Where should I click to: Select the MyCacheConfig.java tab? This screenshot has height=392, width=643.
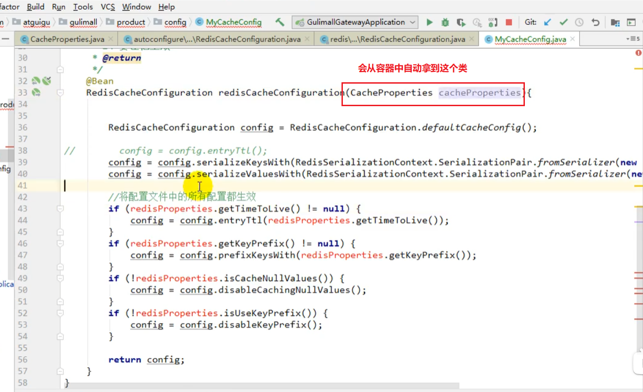tap(529, 40)
